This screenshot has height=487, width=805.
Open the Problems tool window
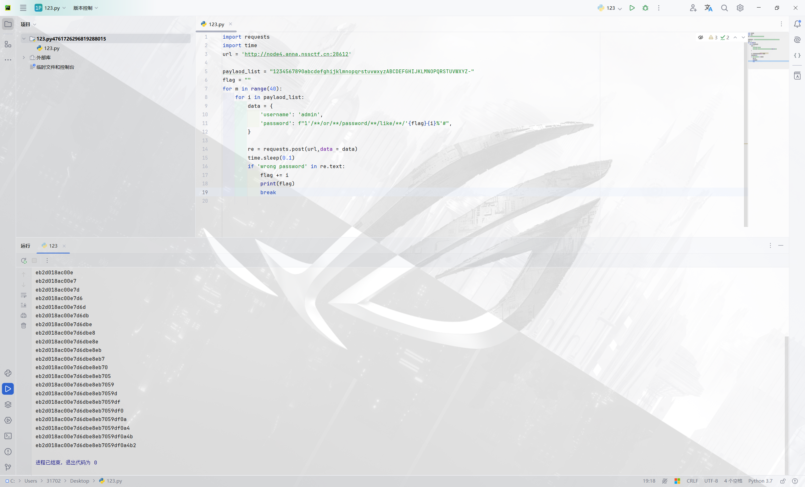pos(8,451)
